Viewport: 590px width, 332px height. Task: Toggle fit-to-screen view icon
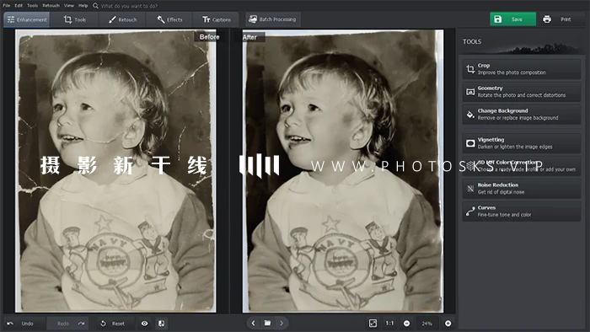click(373, 324)
